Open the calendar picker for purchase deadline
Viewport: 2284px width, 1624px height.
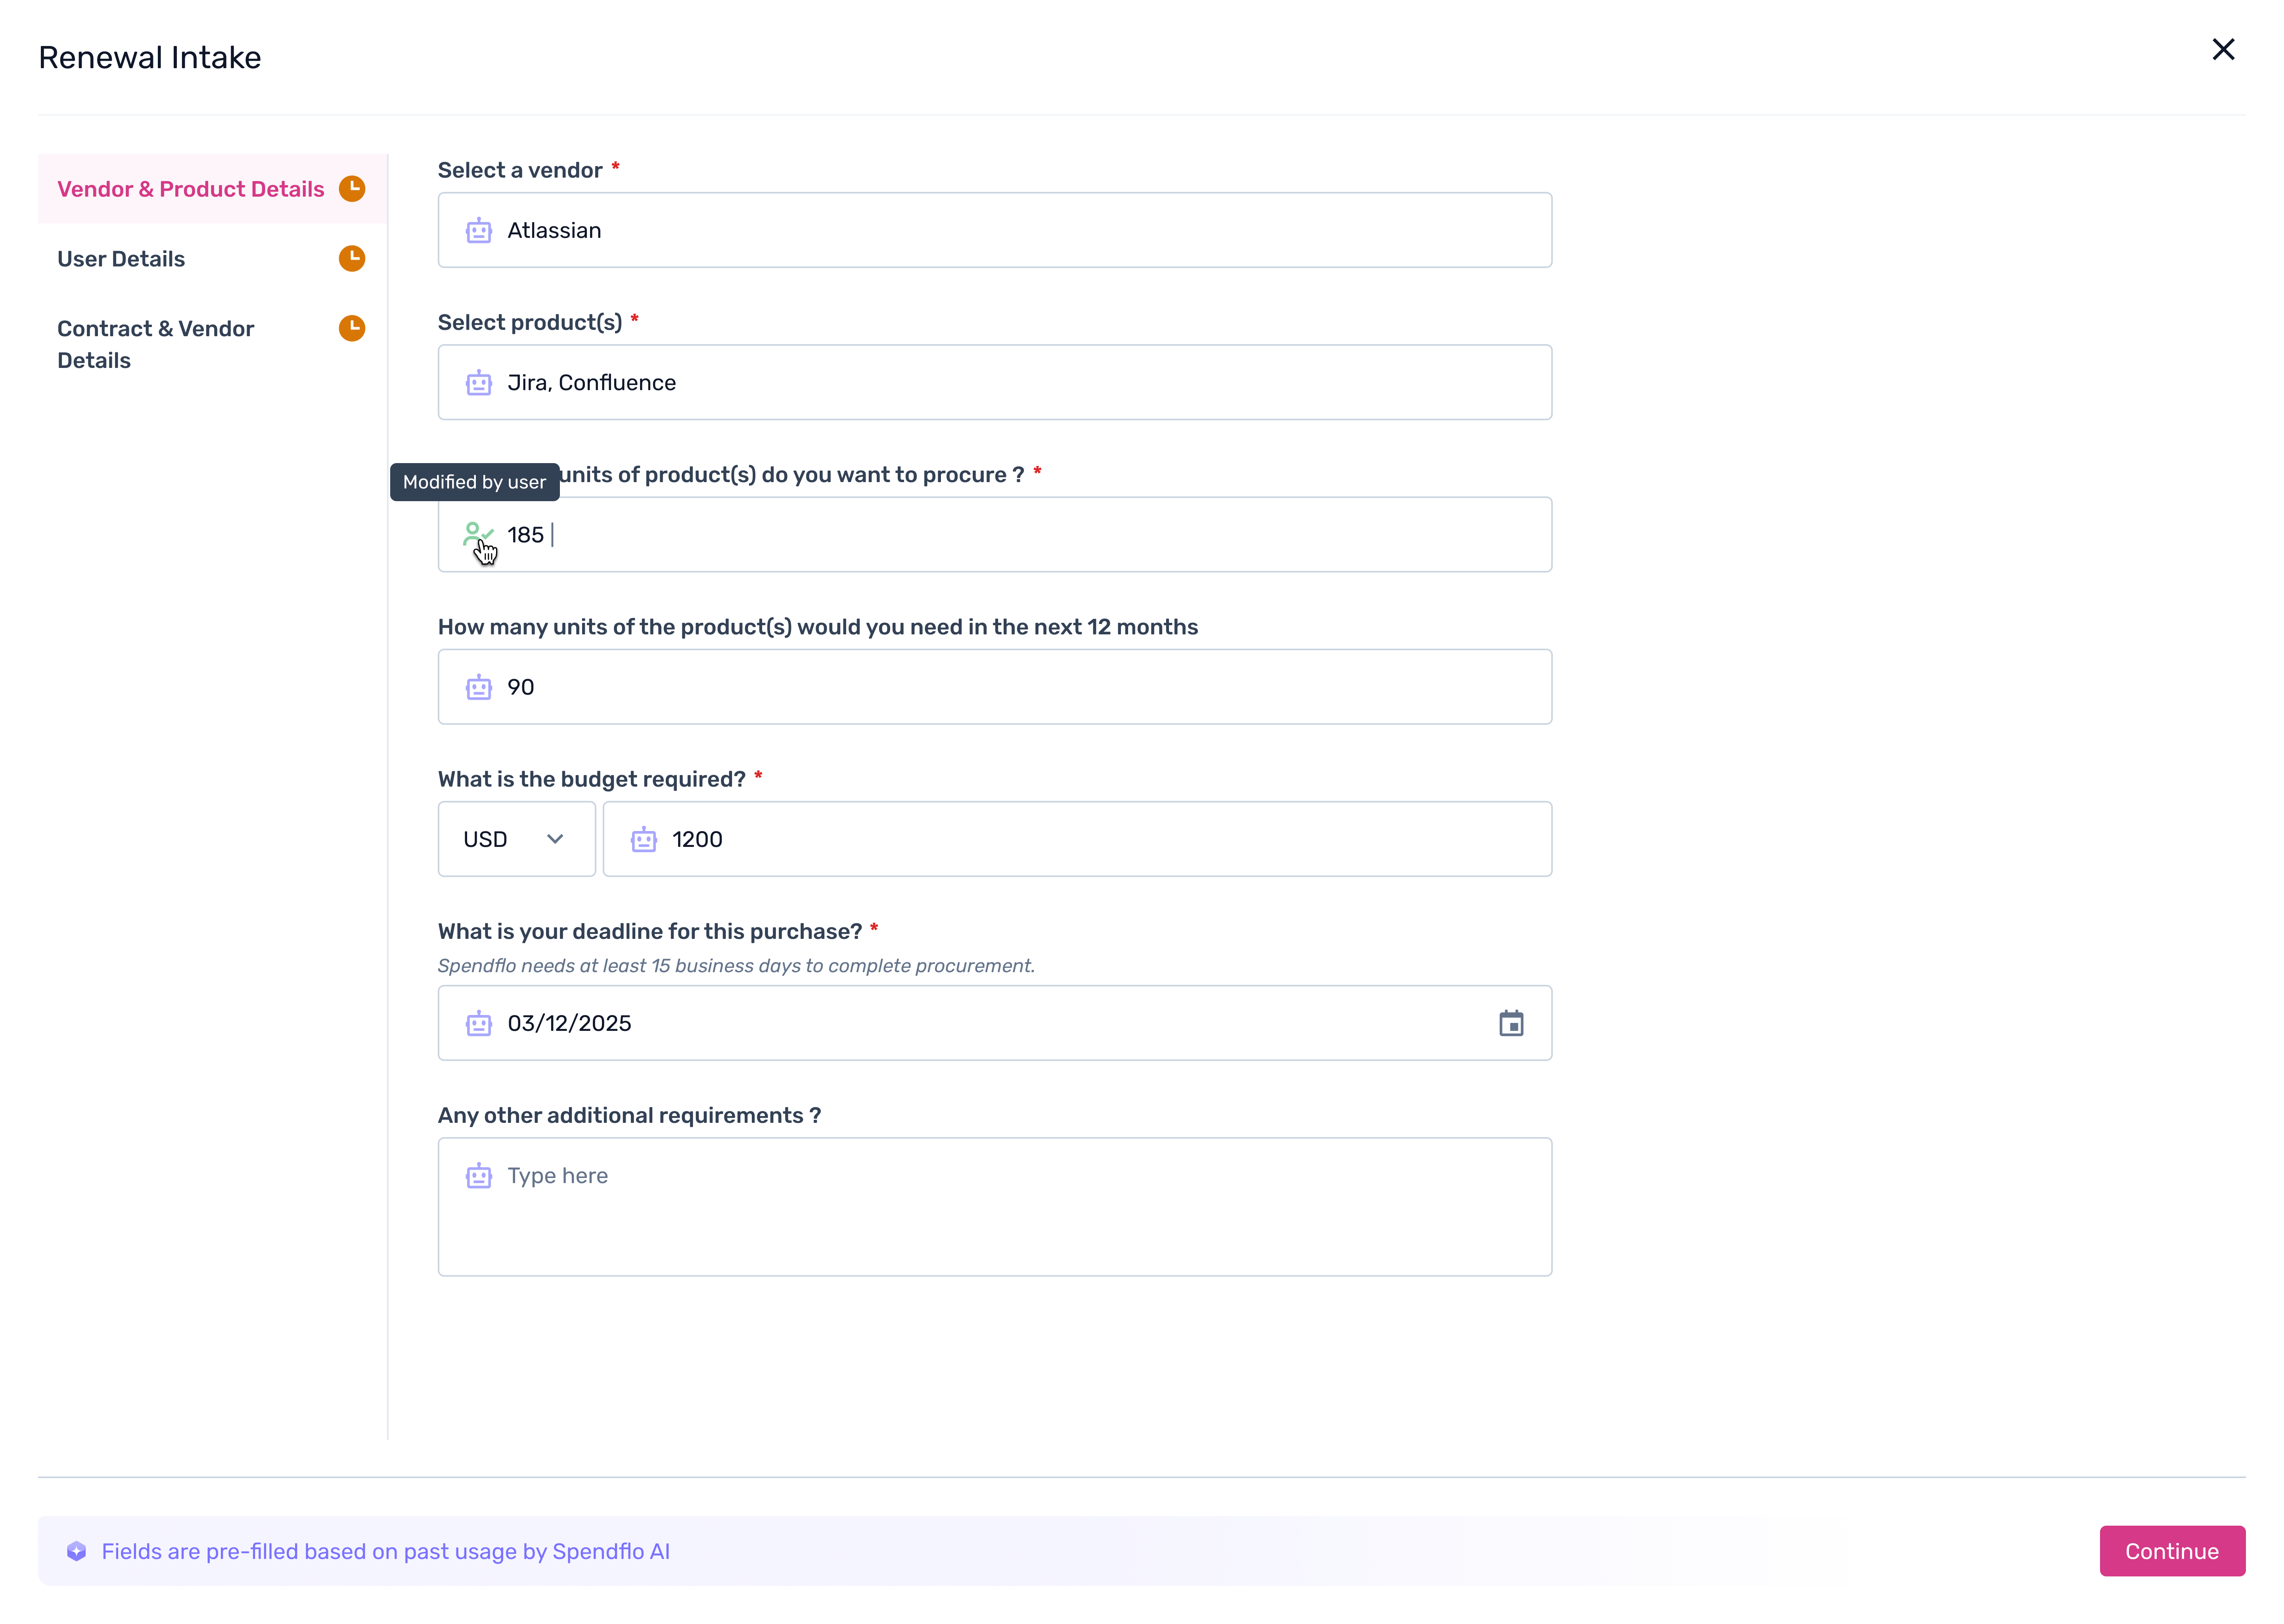click(1512, 1023)
